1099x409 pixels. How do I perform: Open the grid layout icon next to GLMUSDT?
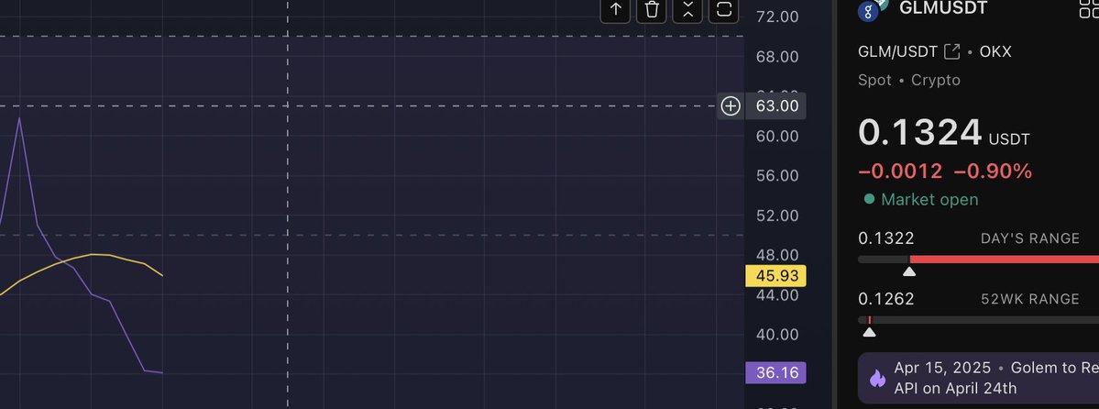(x=1089, y=8)
